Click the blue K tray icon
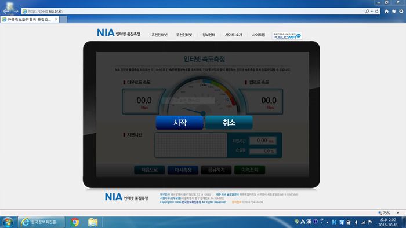This screenshot has height=228, width=406. [334, 222]
